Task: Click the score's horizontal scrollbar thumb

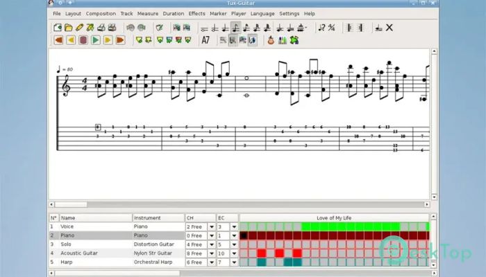Action: 71,205
